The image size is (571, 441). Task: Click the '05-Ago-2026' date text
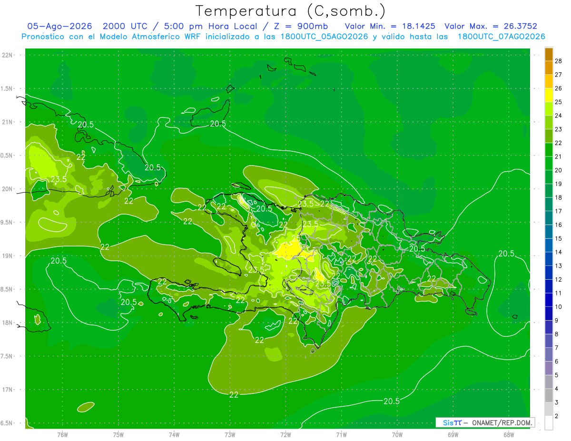click(x=59, y=26)
